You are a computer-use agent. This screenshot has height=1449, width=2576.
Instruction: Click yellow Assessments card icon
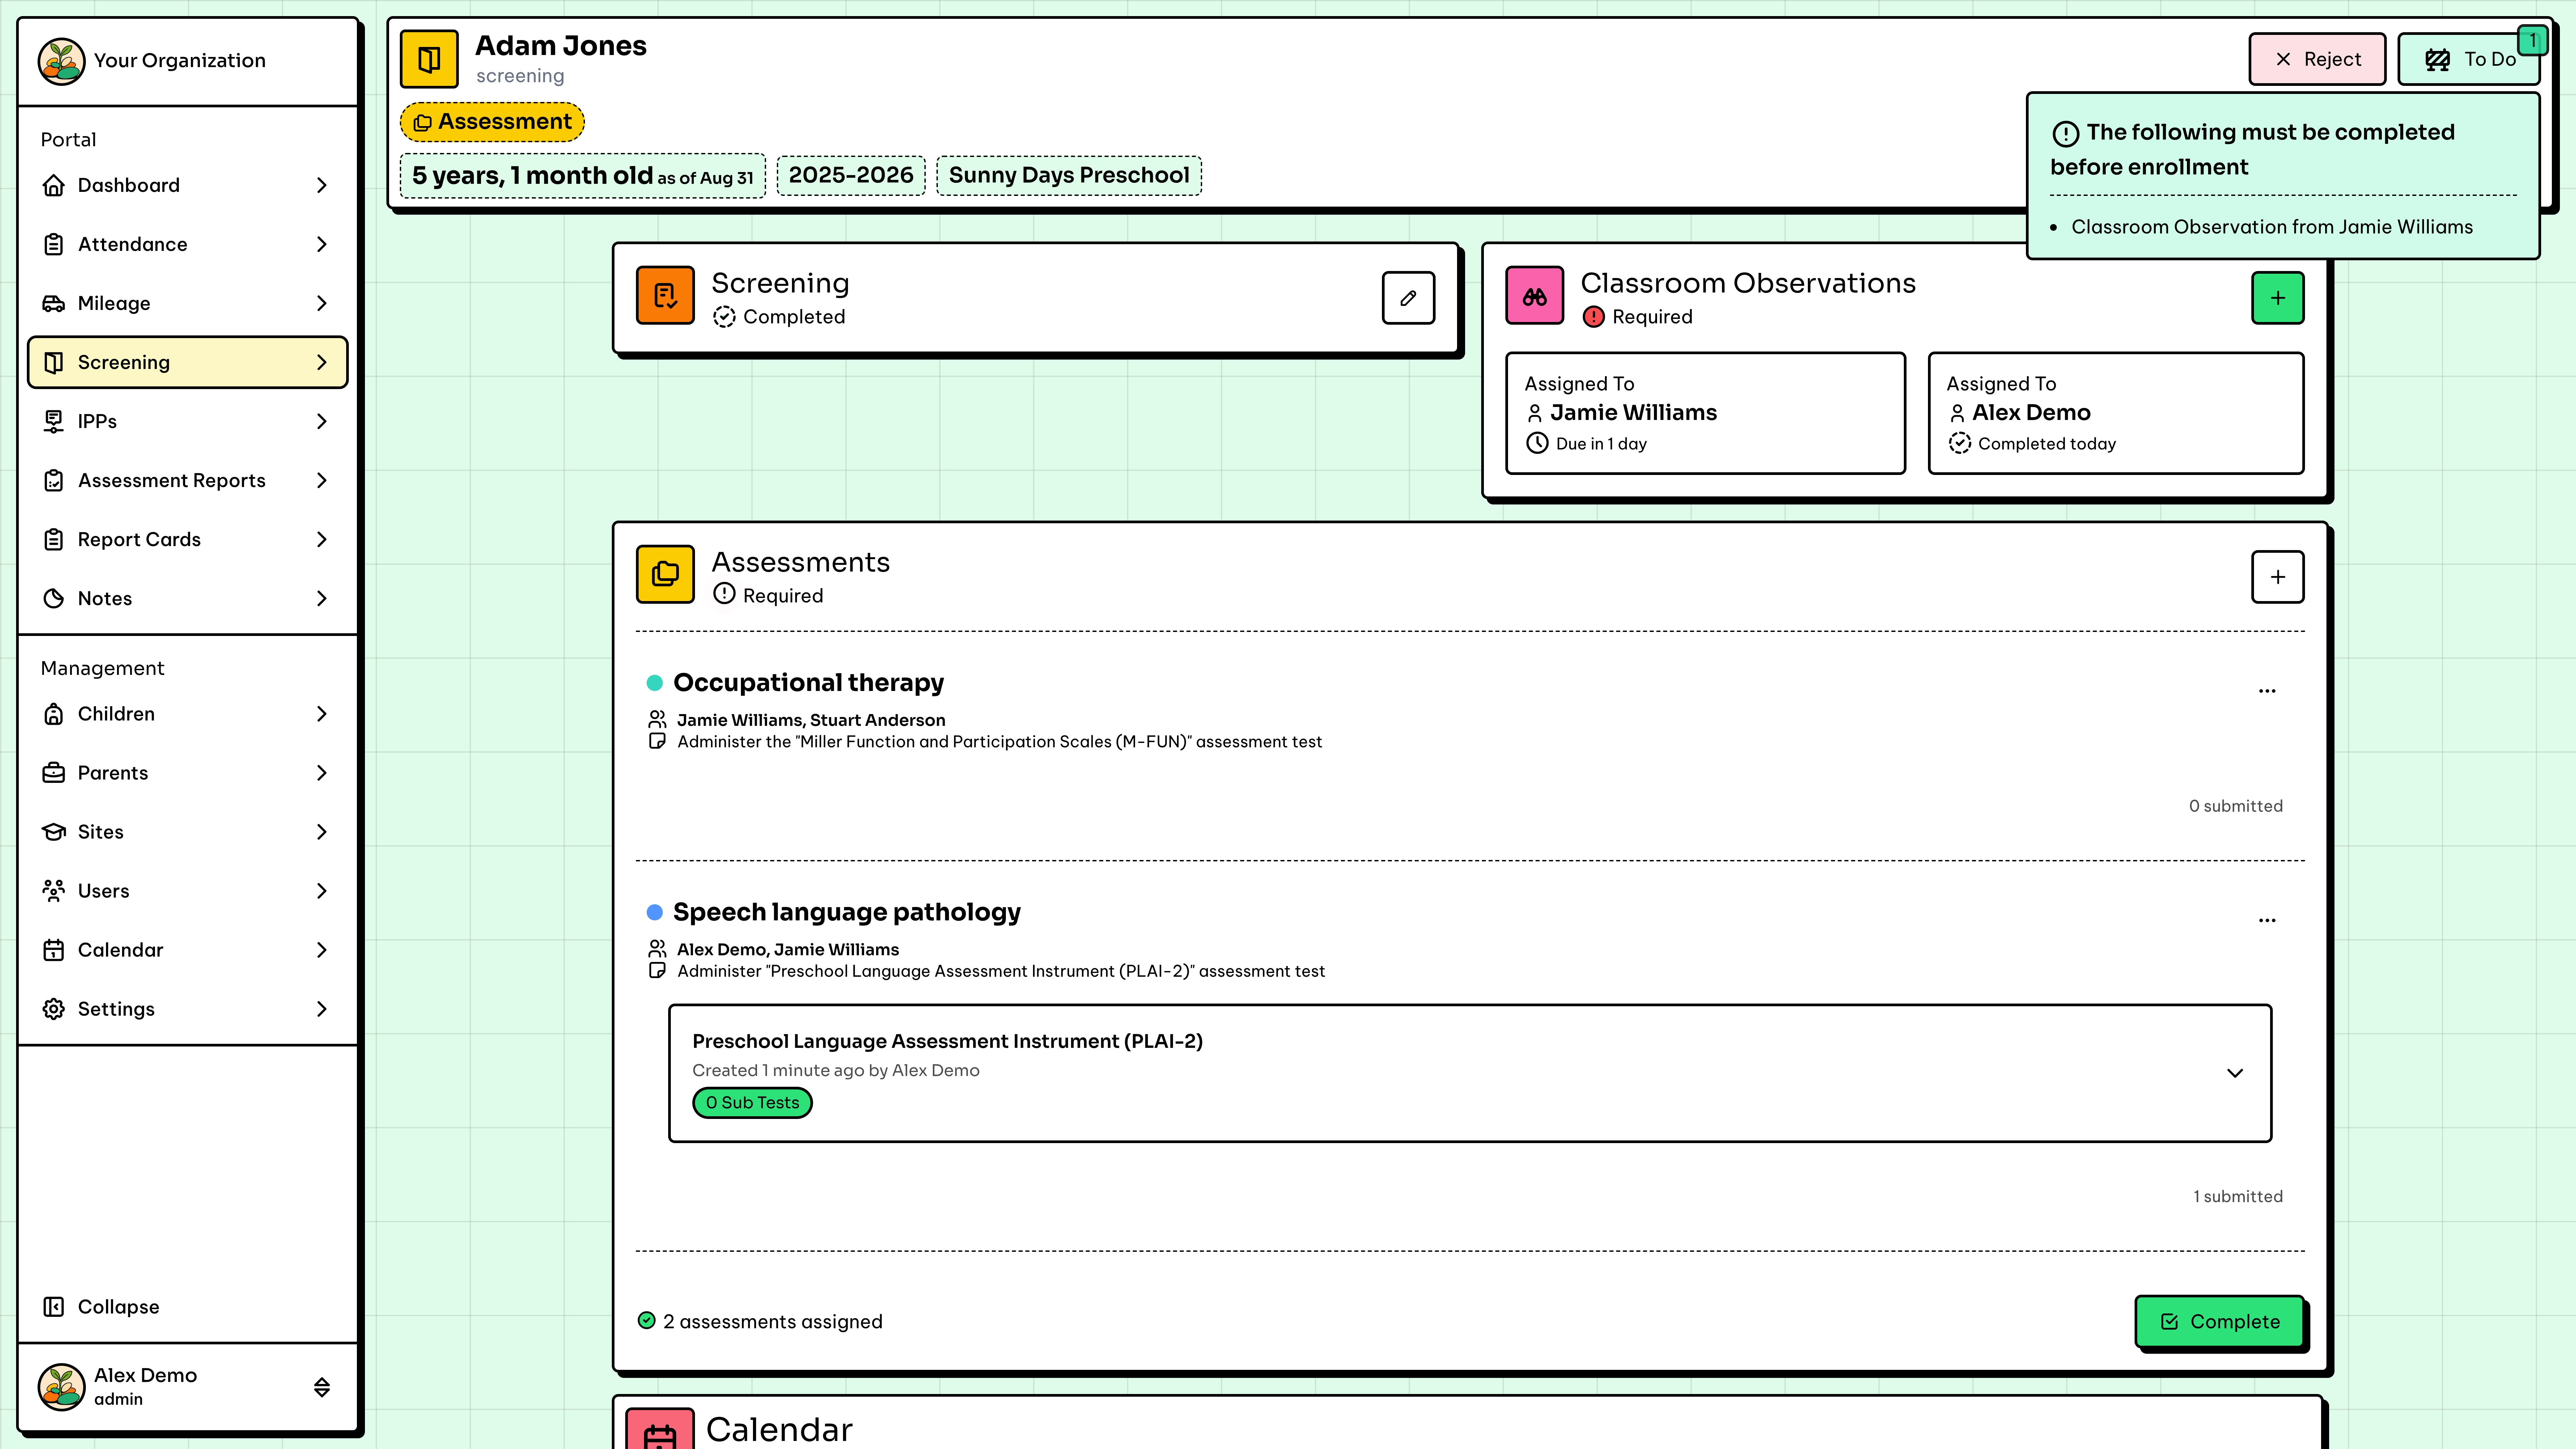pos(665,574)
